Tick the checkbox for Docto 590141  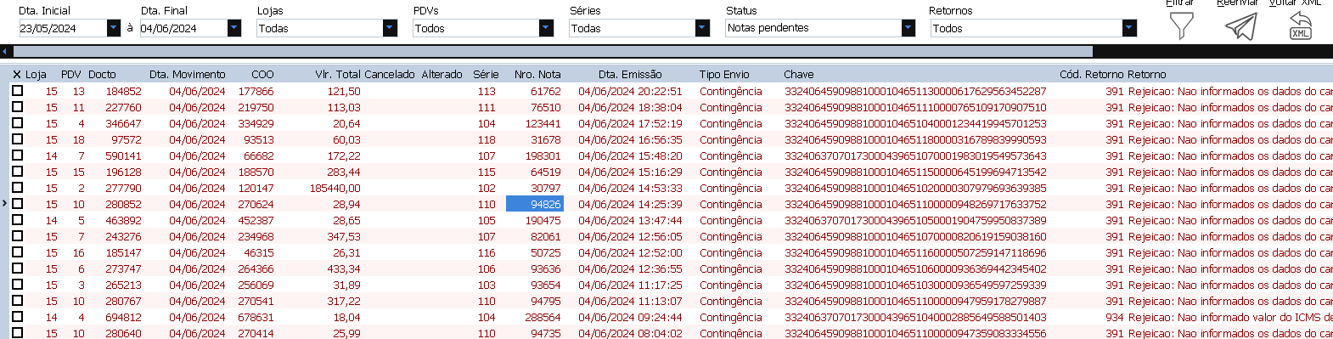17,155
